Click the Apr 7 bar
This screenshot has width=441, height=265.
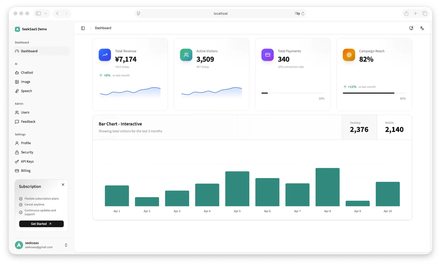pos(297,195)
